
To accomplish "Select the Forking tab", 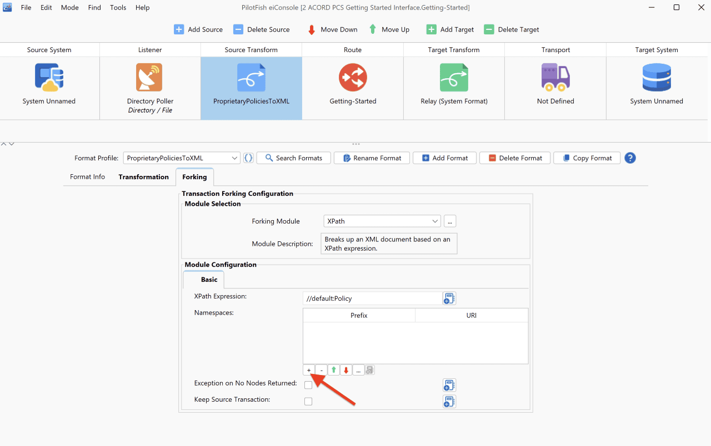I will 194,177.
